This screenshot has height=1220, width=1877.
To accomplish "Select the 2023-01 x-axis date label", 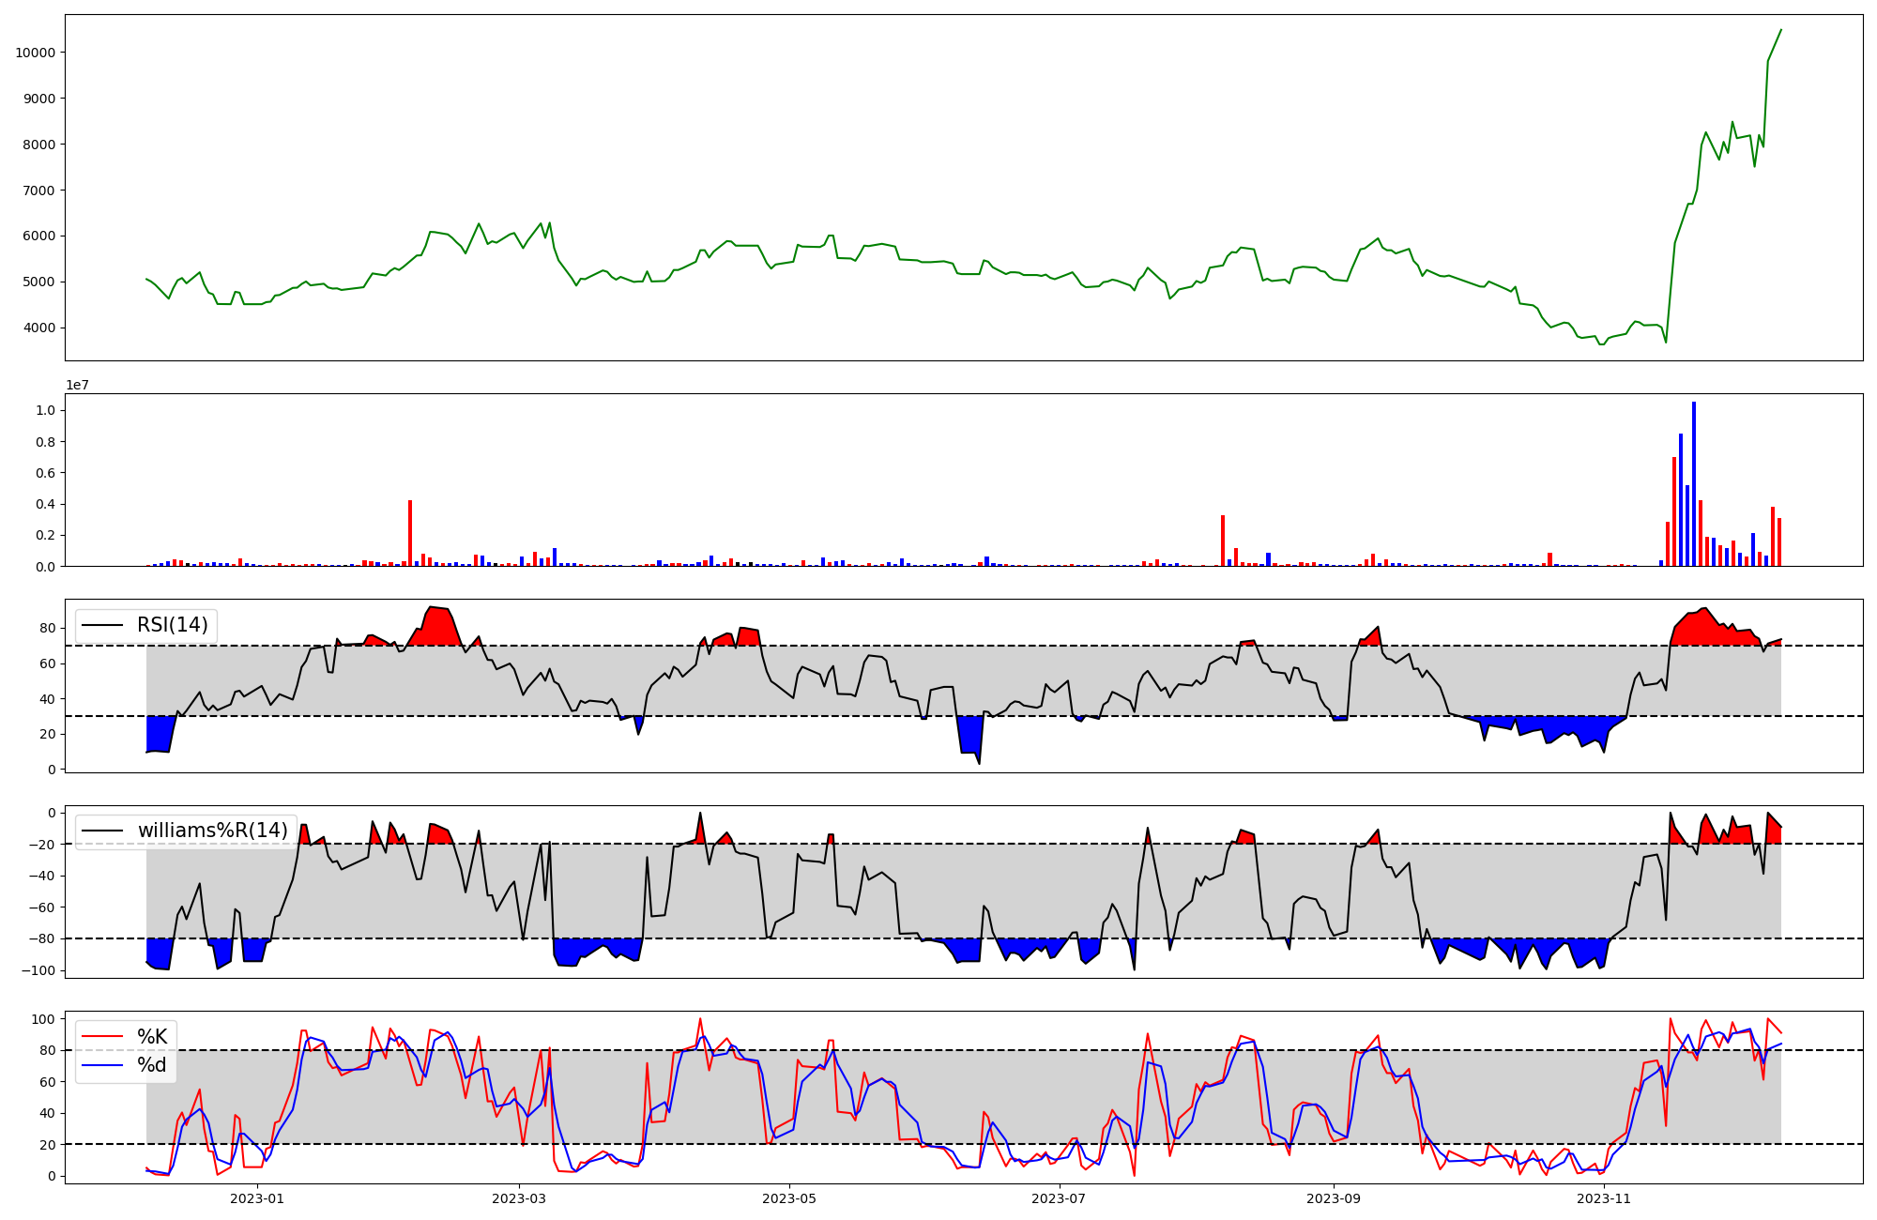I will coord(256,1198).
